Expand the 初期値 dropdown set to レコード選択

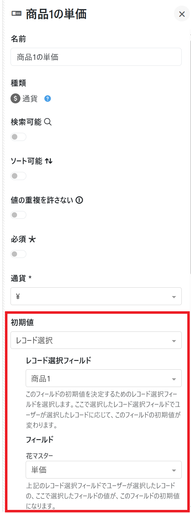(x=96, y=340)
